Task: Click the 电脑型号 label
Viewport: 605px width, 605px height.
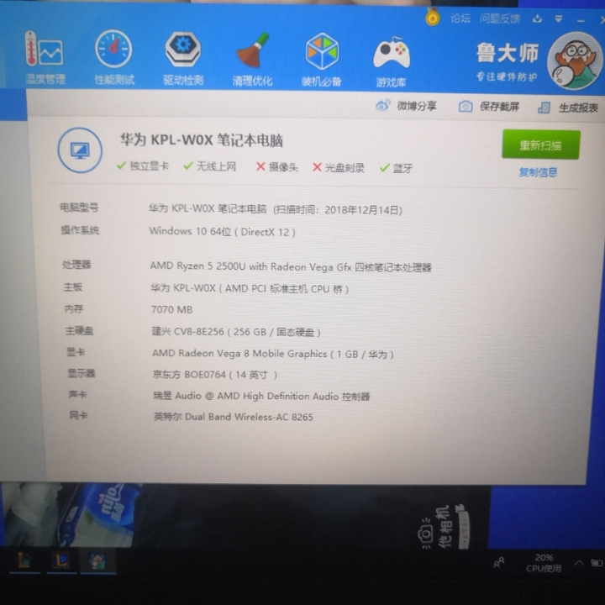Action: click(79, 208)
